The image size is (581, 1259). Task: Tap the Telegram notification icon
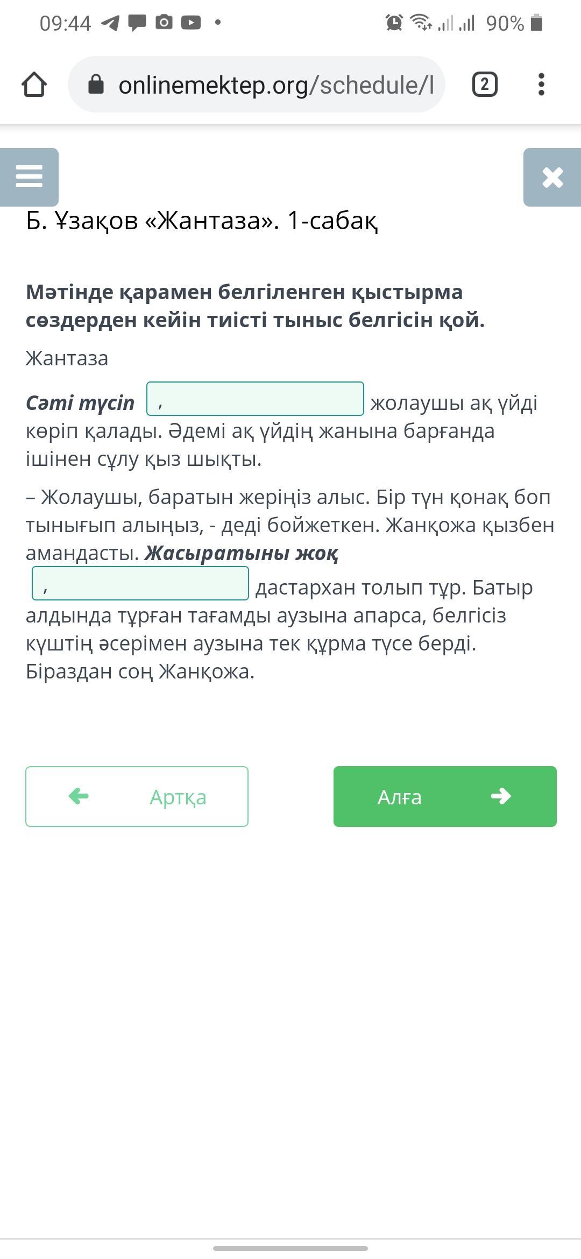110,23
